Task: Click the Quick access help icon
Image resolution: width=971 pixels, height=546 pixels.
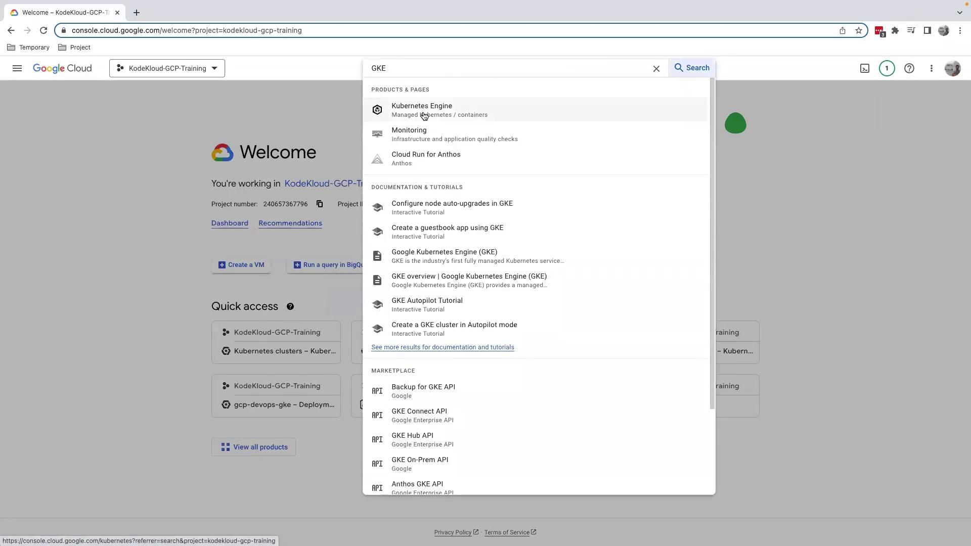Action: [290, 306]
